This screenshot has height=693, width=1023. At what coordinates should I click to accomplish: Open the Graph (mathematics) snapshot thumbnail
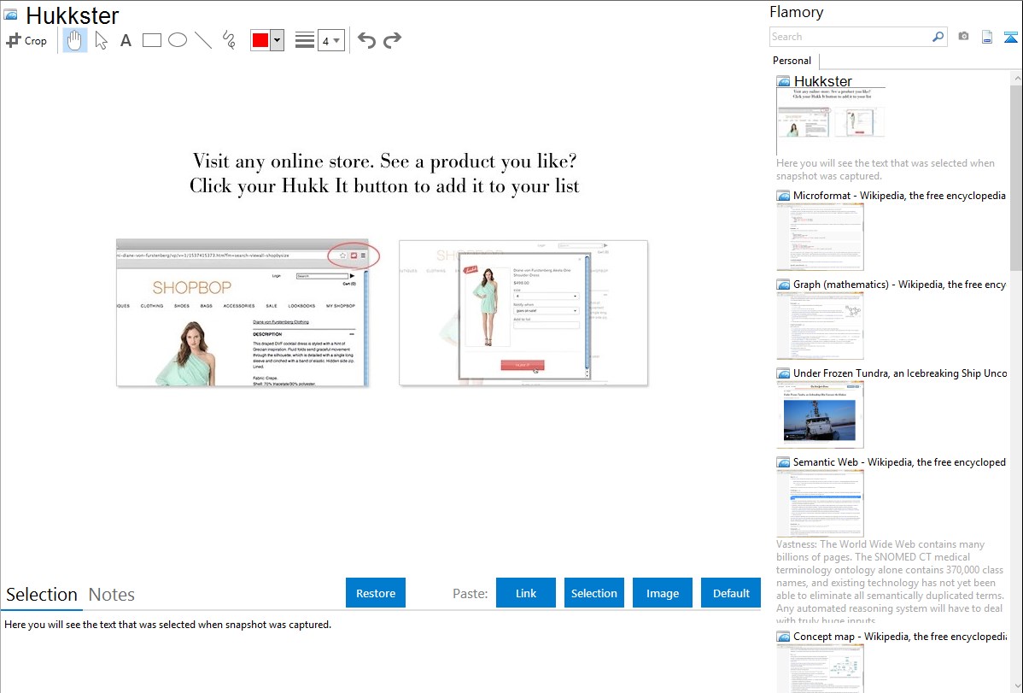tap(820, 326)
